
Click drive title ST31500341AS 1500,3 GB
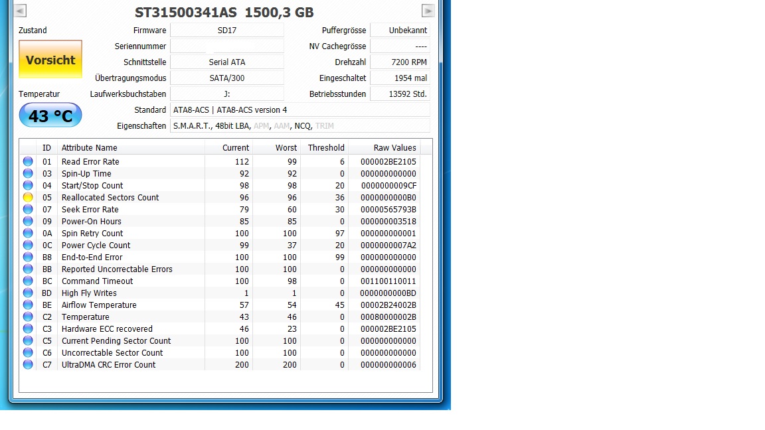coord(224,12)
